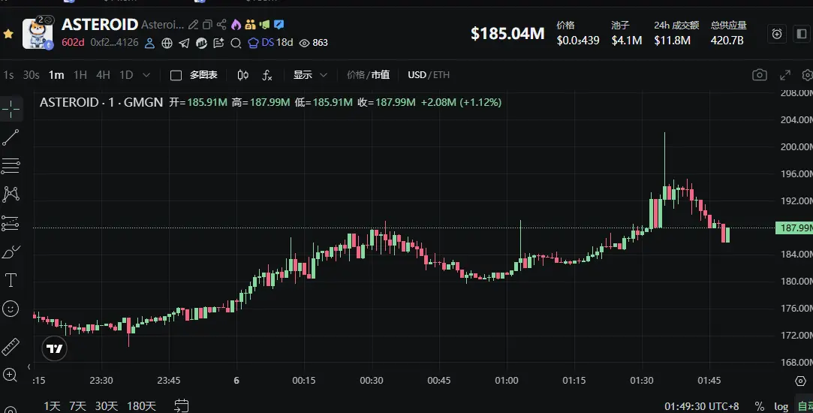Viewport: 813px width, 413px height.
Task: Click the DS 18d chef hat badge
Action: click(x=270, y=43)
